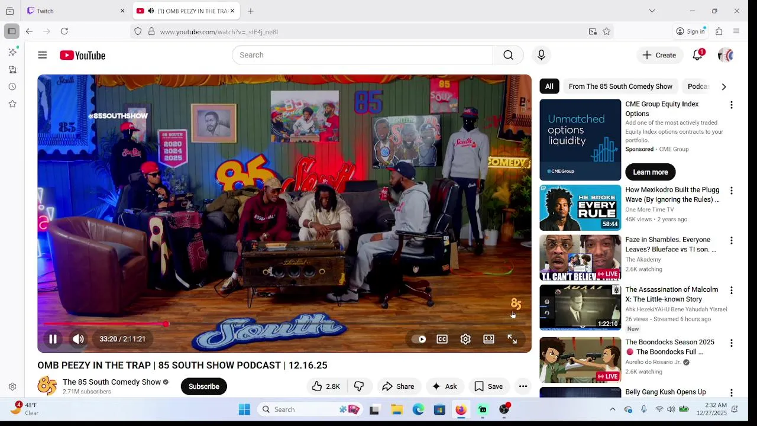The image size is (757, 426).
Task: Open The 85 South Comedy Show channel name
Action: 112,382
